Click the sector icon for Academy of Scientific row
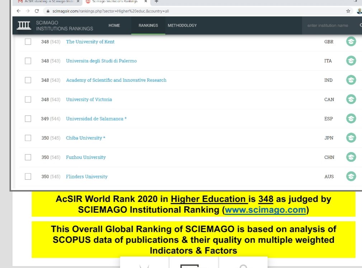This screenshot has width=362, height=268. pyautogui.click(x=351, y=80)
